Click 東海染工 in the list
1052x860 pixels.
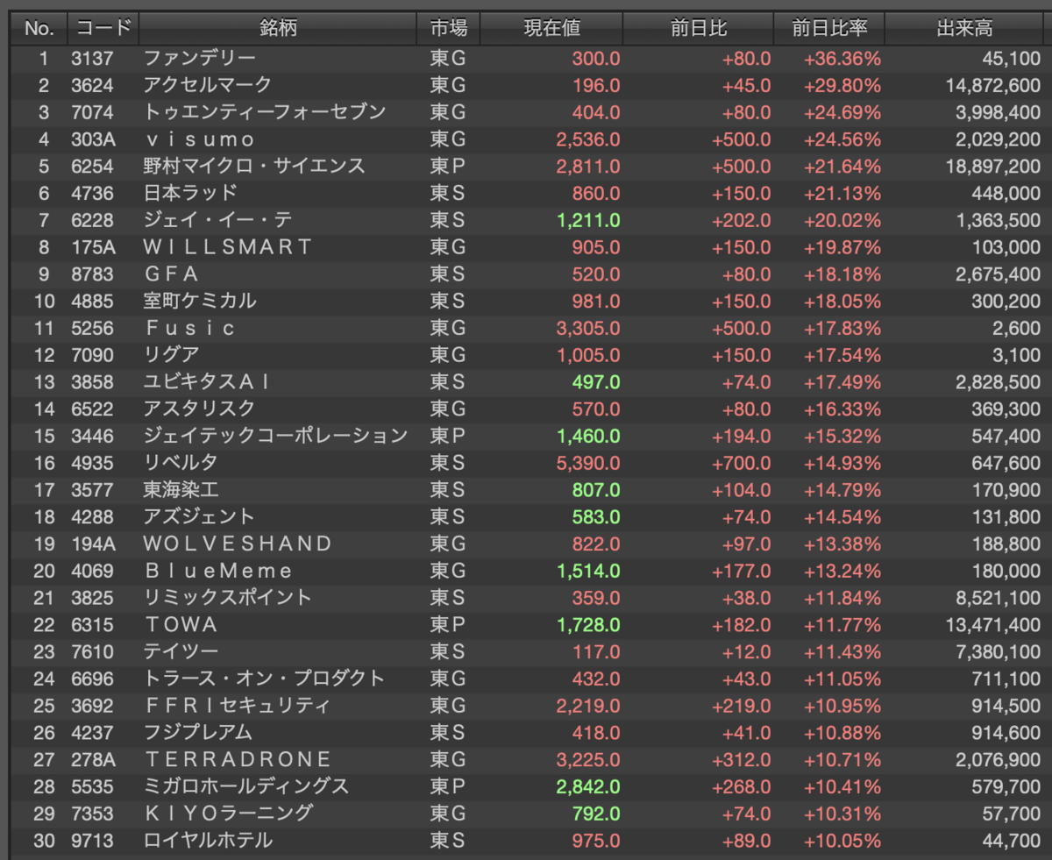pos(181,490)
